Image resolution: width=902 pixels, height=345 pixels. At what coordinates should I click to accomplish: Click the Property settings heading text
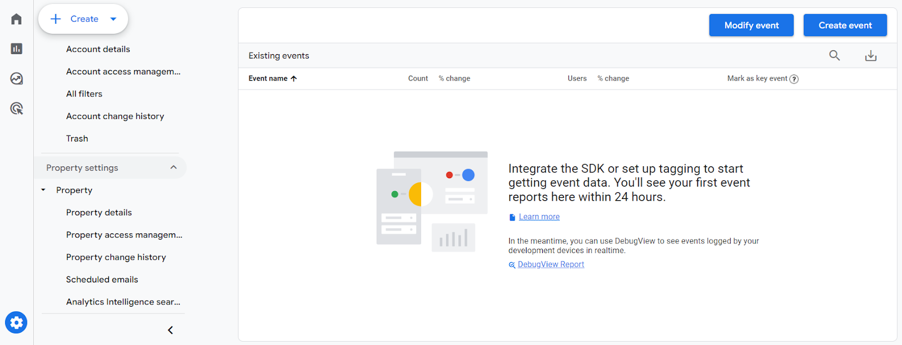(x=82, y=168)
